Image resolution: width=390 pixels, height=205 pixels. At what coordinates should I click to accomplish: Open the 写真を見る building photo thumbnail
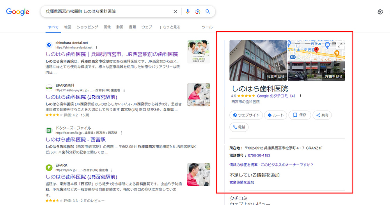click(x=258, y=61)
